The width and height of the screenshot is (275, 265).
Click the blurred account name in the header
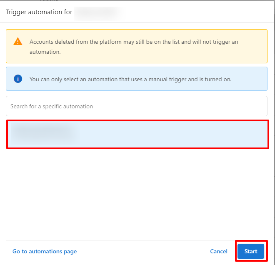(99, 13)
